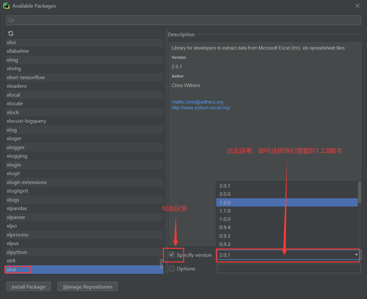Focus the package search field
Screen dimensions: 367x299
(x=183, y=20)
